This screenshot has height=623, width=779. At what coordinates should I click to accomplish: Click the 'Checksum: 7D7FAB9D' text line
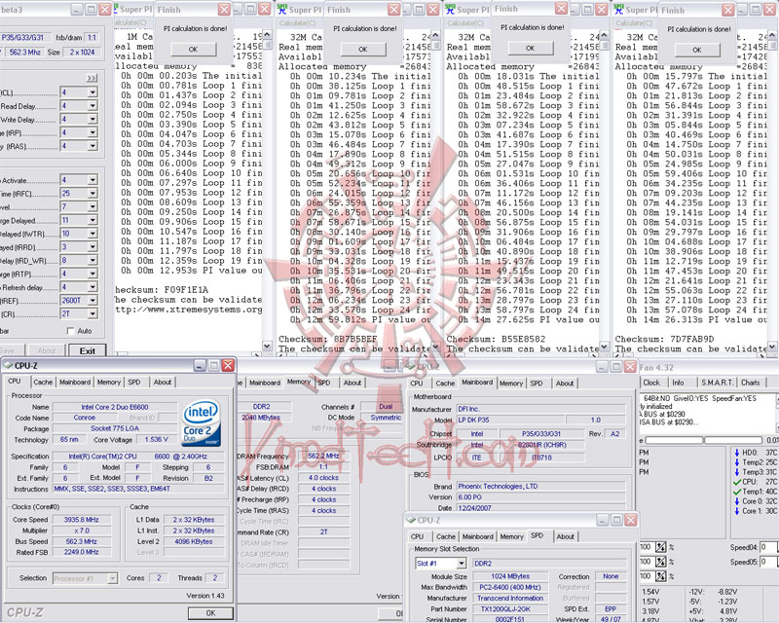point(664,339)
